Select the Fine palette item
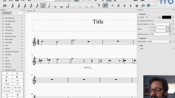The image size is (175, 98). [18, 81]
